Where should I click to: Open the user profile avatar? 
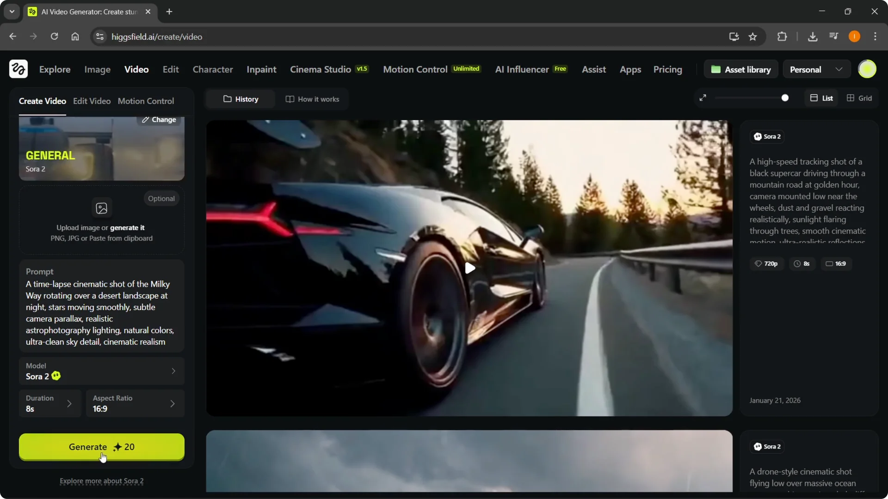[x=867, y=69]
